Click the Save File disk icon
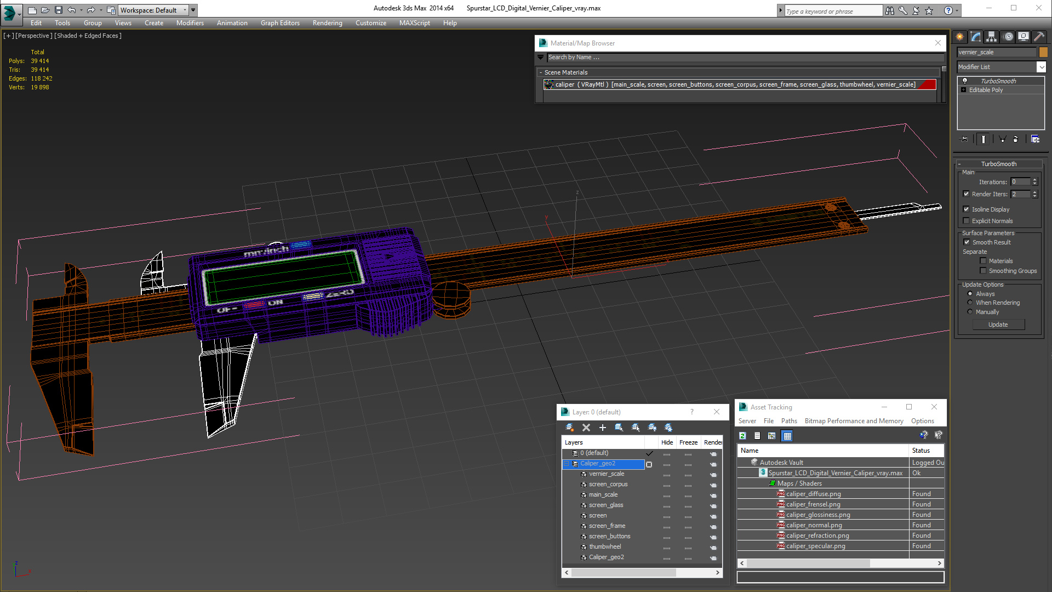The width and height of the screenshot is (1052, 592). coord(58,10)
